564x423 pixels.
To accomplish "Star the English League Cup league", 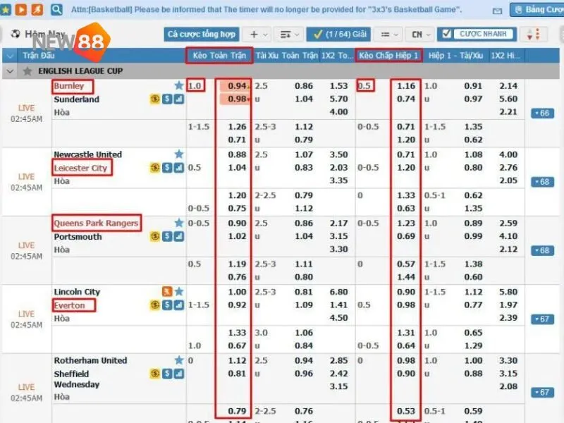I will (x=27, y=71).
